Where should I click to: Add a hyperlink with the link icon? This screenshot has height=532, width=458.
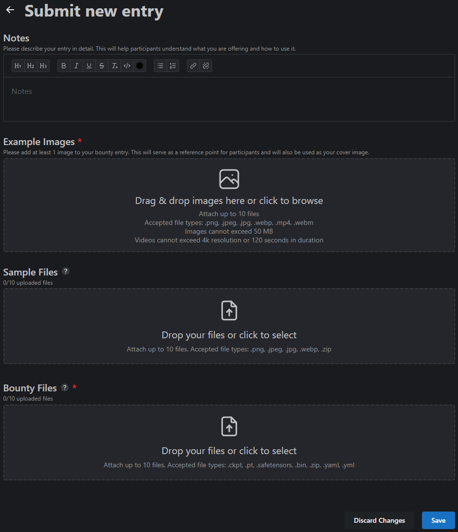tap(193, 66)
